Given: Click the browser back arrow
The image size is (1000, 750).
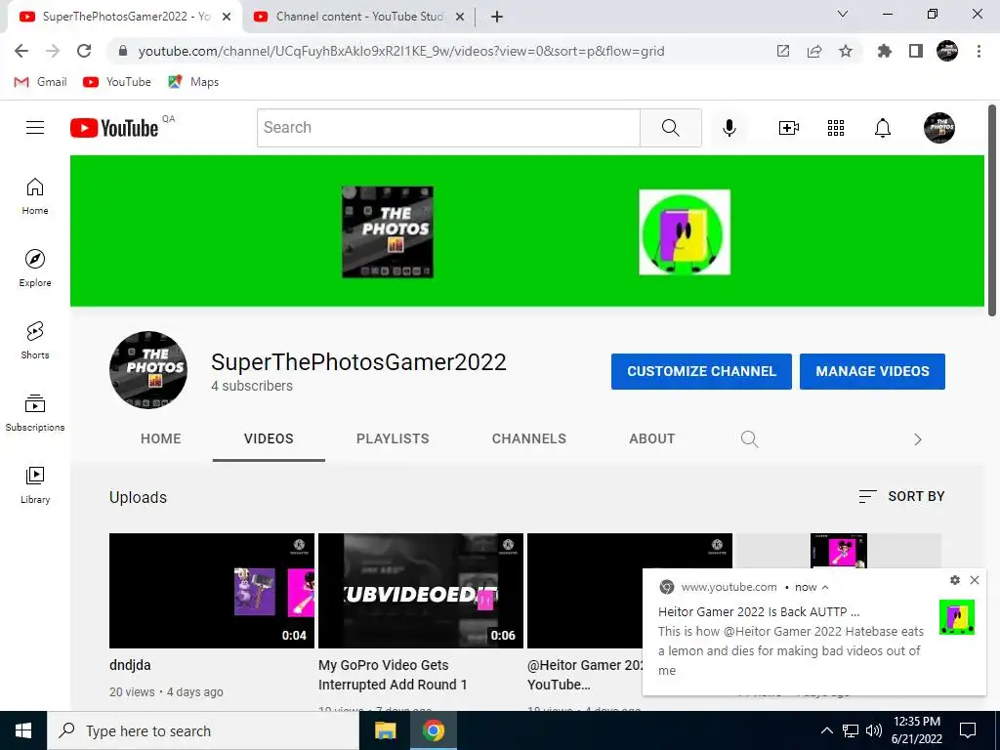Looking at the screenshot, I should coord(21,51).
